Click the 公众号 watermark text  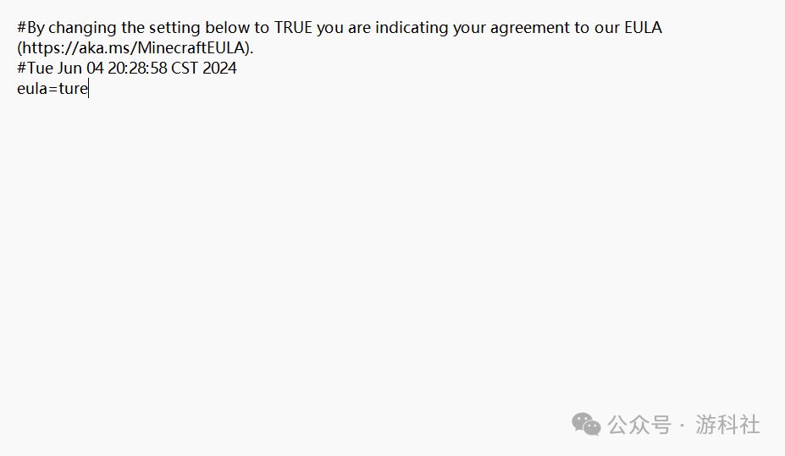(639, 424)
